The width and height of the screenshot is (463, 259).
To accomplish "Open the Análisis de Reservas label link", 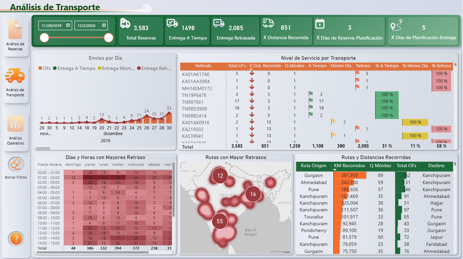I will [x=15, y=47].
